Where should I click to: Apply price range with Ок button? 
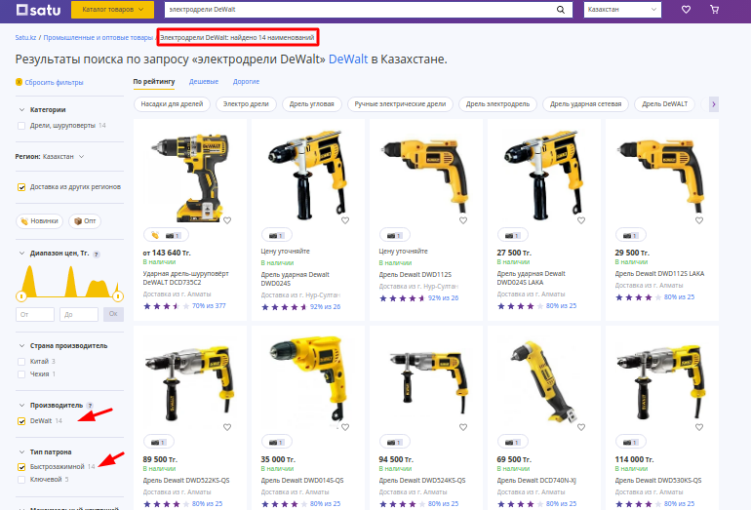[113, 314]
